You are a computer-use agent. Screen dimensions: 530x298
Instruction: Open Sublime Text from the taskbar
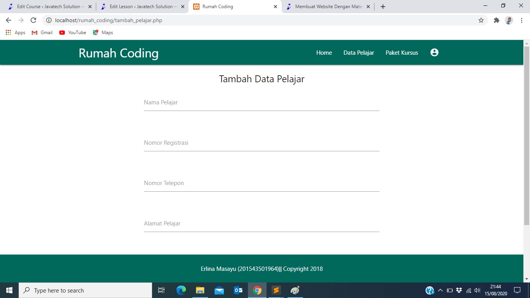tap(276, 290)
